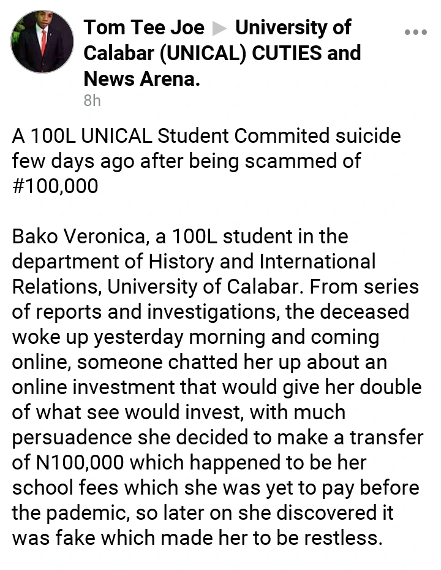This screenshot has width=441, height=570.
Task: Open Tom Tee Joe's profile picture
Action: pos(42,42)
